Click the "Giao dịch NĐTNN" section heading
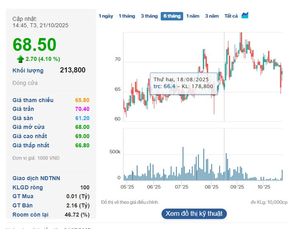This screenshot has width=297, height=229. tap(36, 178)
